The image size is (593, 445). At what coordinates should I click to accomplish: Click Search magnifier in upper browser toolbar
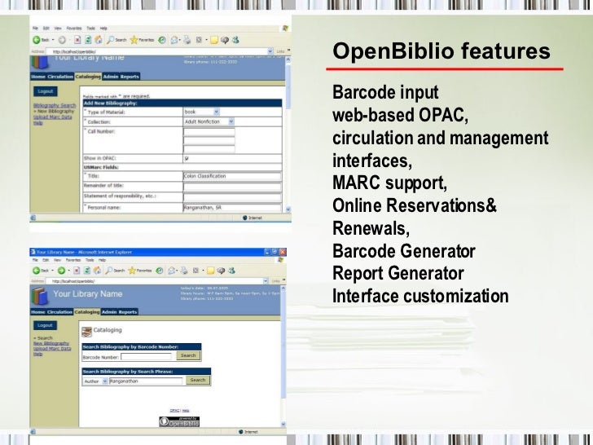111,40
